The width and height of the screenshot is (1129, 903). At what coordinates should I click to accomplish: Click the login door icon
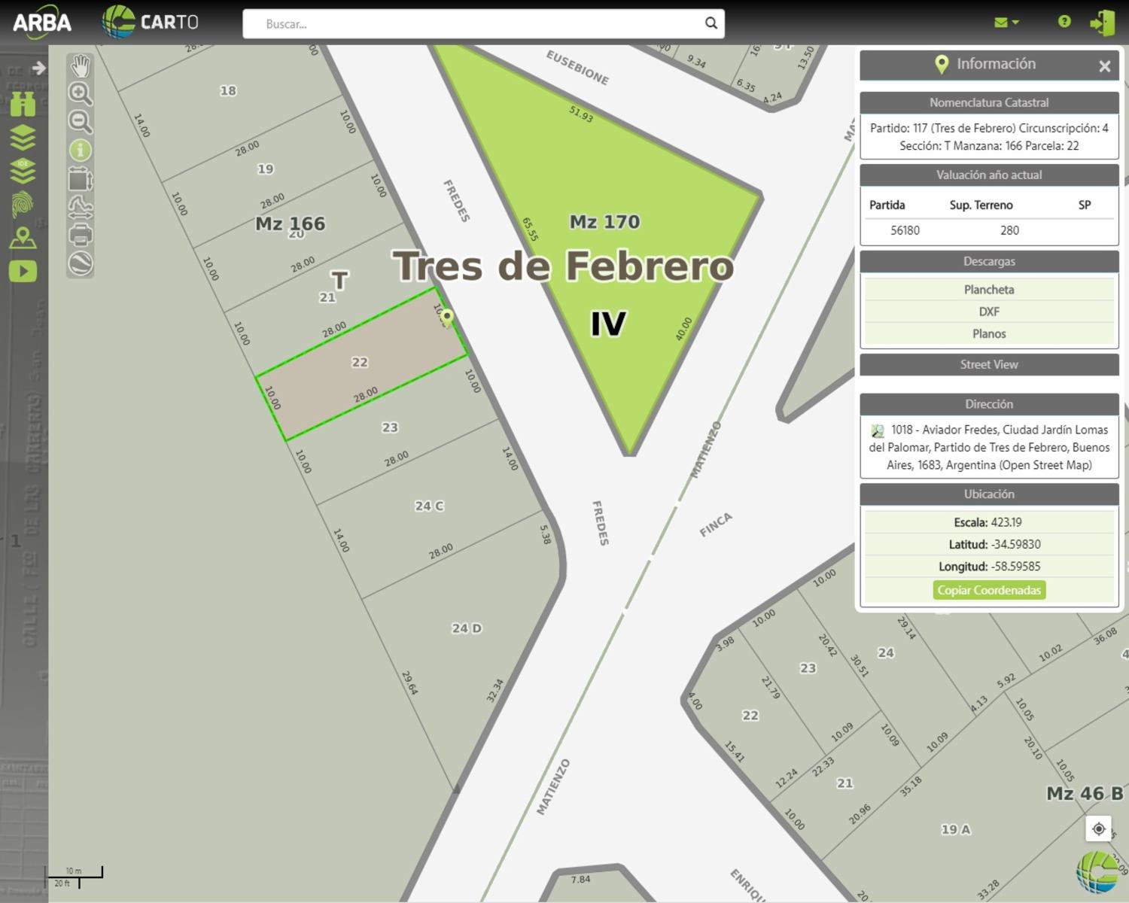tap(1103, 23)
